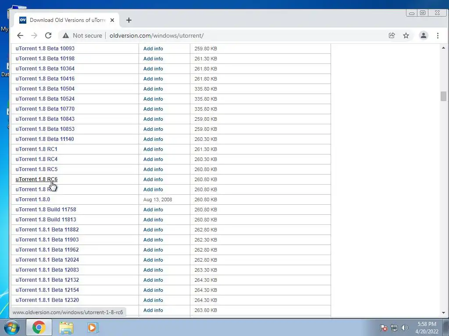The width and height of the screenshot is (449, 336).
Task: Open the volume speaker tray icon
Action: pos(404,328)
